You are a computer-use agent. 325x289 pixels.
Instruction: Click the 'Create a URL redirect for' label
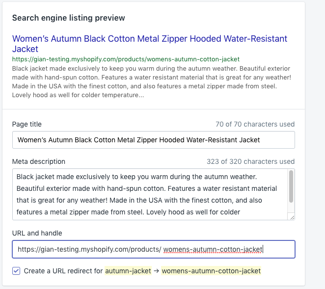point(63,271)
